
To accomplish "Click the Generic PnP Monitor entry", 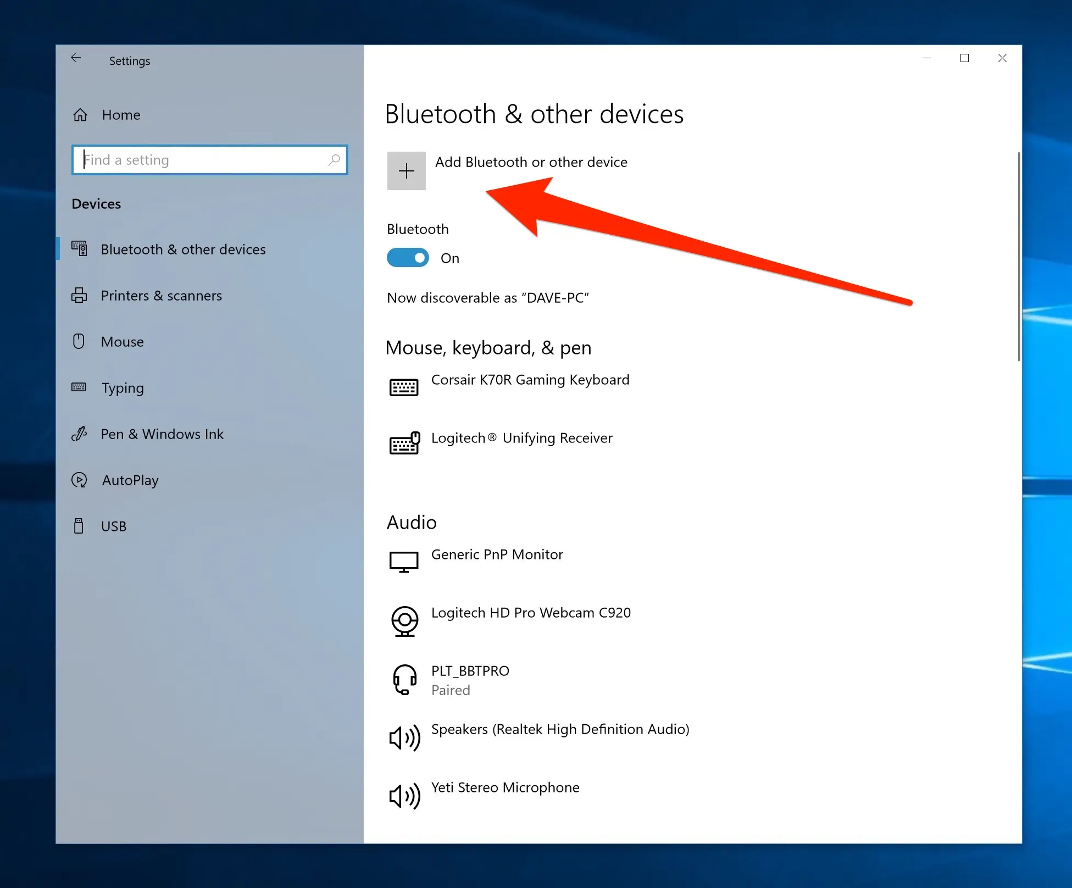I will click(x=497, y=554).
